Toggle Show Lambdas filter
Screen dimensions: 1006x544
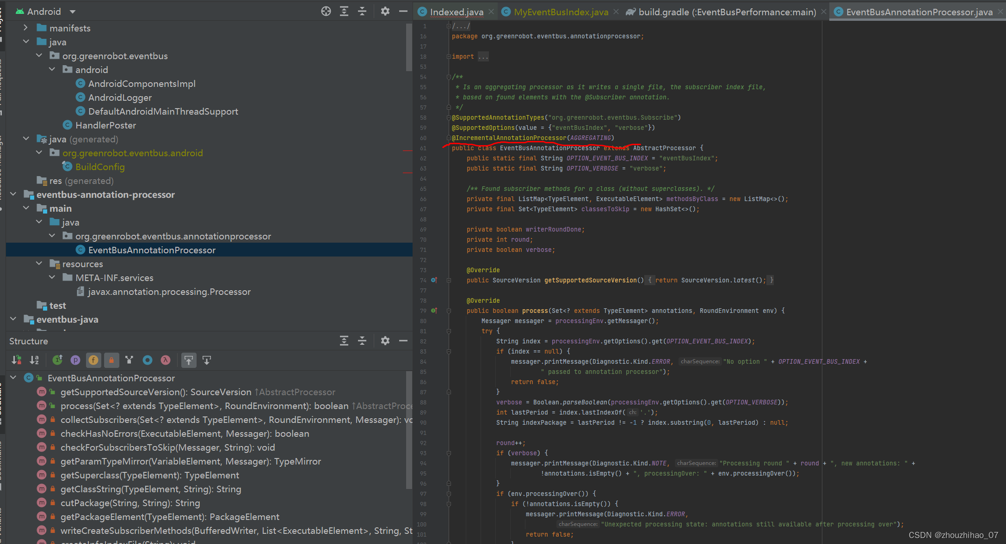166,360
